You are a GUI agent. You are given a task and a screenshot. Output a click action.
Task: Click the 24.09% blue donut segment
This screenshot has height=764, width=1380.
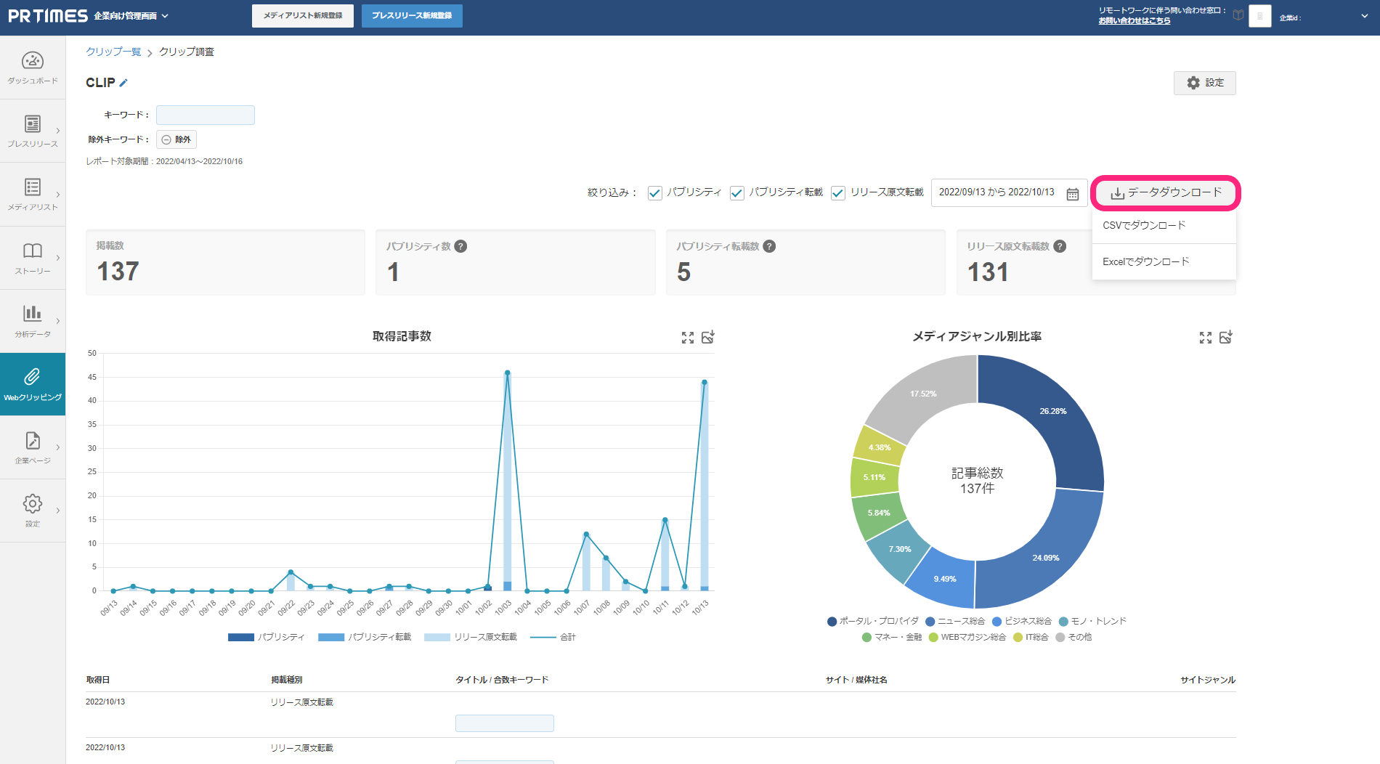pyautogui.click(x=1046, y=556)
